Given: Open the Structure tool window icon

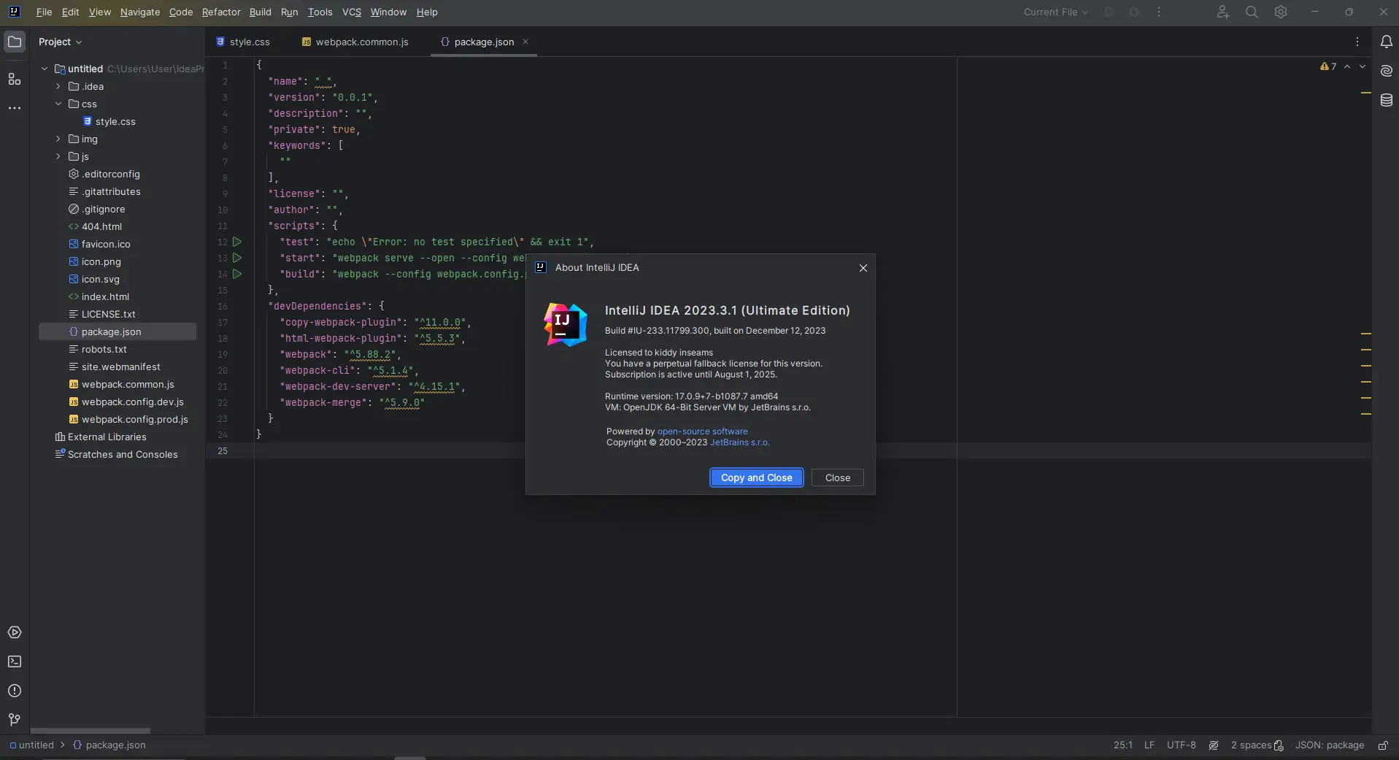Looking at the screenshot, I should [x=15, y=79].
